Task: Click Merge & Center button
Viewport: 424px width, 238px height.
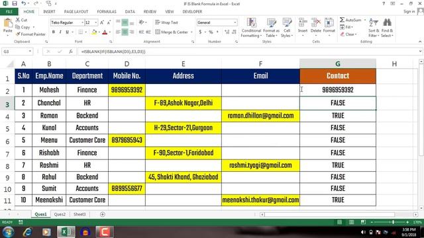Action: pyautogui.click(x=172, y=32)
